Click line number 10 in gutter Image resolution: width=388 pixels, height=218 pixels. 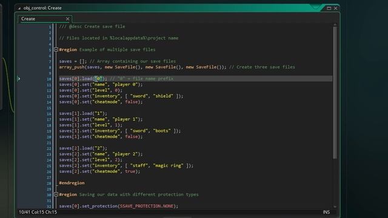[x=48, y=79]
